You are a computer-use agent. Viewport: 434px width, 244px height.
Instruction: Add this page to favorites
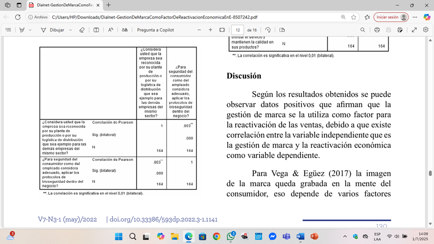tap(354, 17)
